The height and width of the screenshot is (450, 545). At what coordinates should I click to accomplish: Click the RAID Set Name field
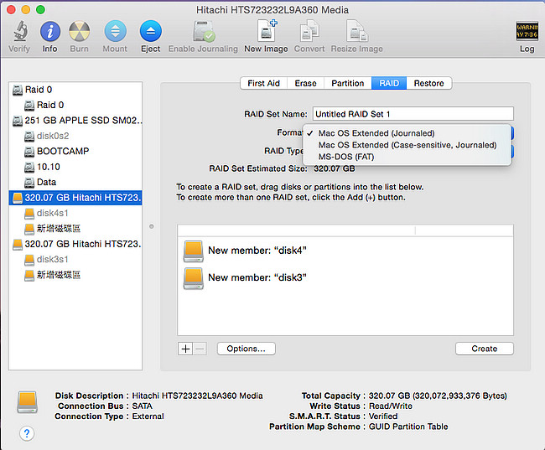[413, 114]
